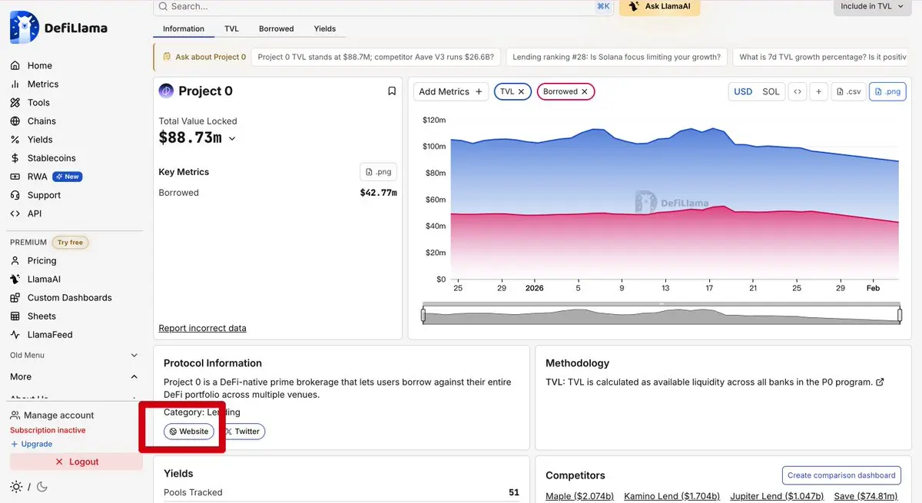This screenshot has height=503, width=922.
Task: Select the Borrowed tab
Action: tap(276, 28)
